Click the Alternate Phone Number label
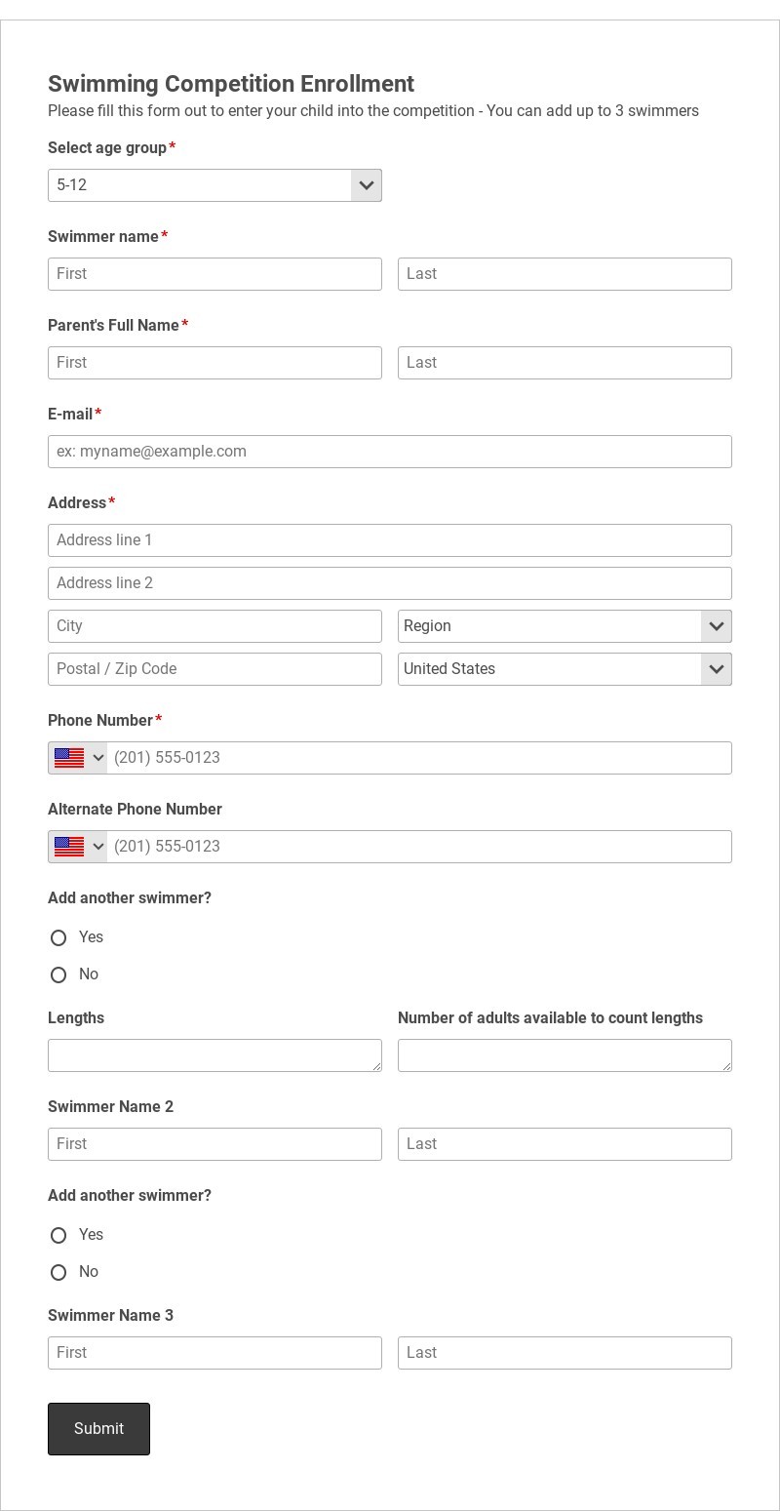This screenshot has width=780, height=1511. point(135,810)
